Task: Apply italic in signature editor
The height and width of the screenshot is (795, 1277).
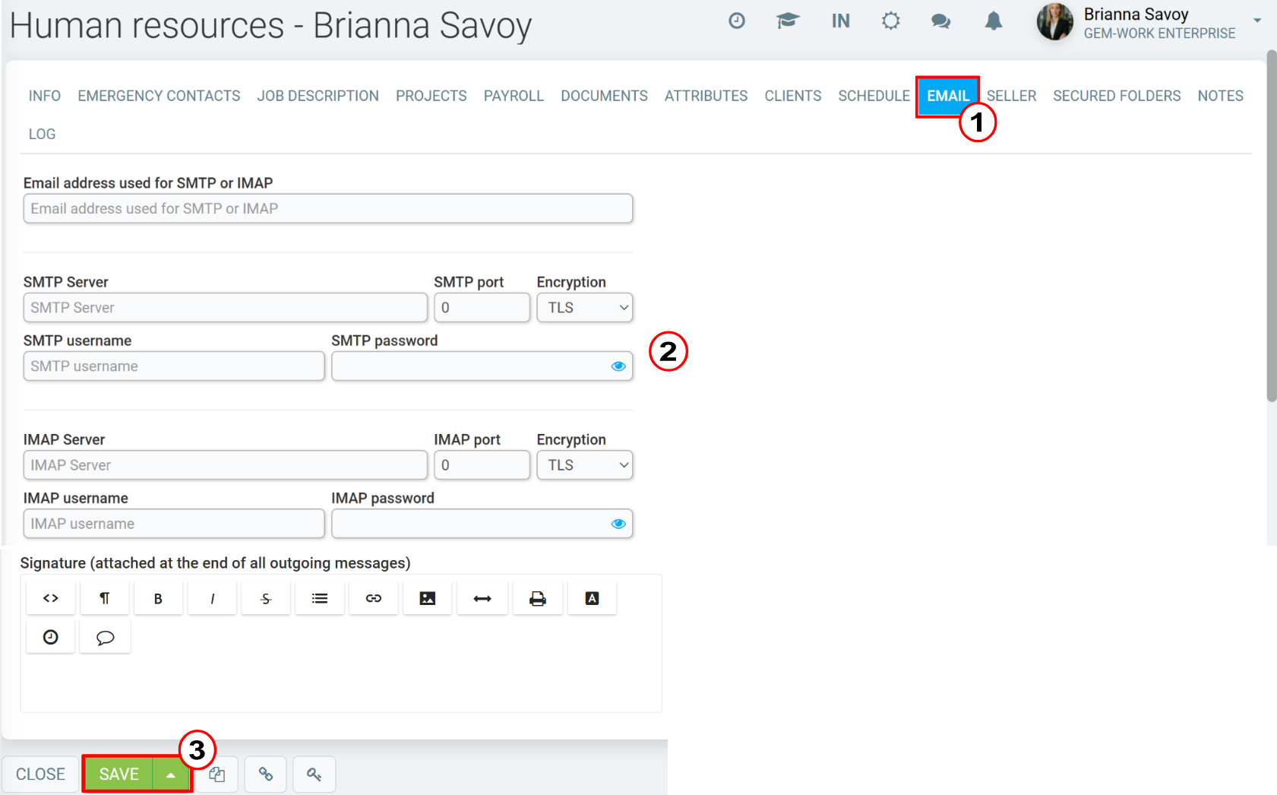Action: pyautogui.click(x=213, y=598)
